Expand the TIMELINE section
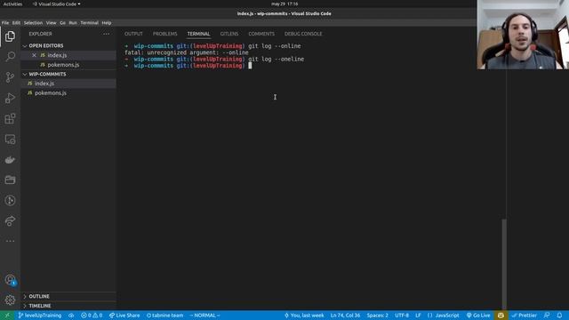Viewport: 569px width, 320px height. click(x=69, y=306)
